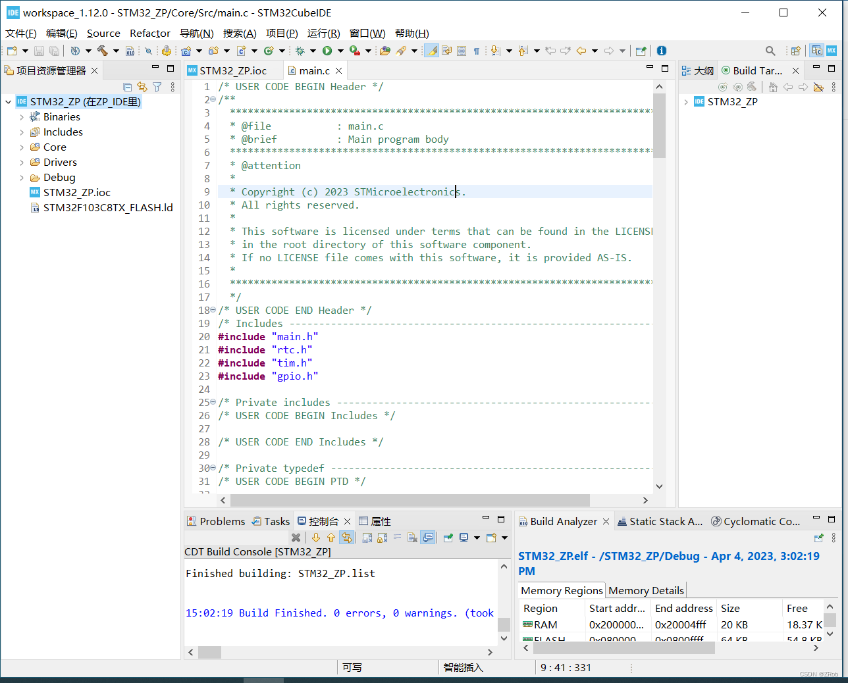Open the 运行(R) menu

[x=323, y=34]
